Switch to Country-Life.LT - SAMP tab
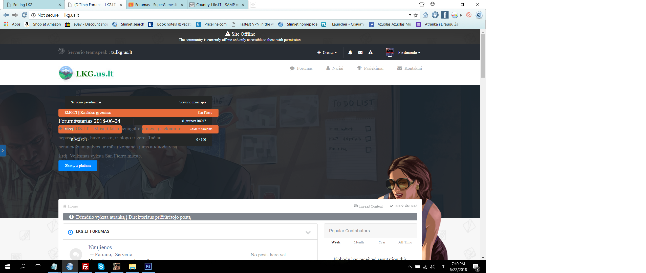The height and width of the screenshot is (273, 646). [x=218, y=5]
